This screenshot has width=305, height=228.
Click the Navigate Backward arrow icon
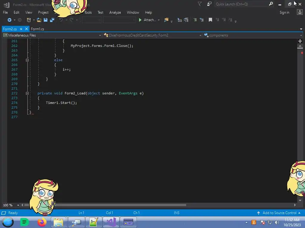pyautogui.click(x=9, y=20)
